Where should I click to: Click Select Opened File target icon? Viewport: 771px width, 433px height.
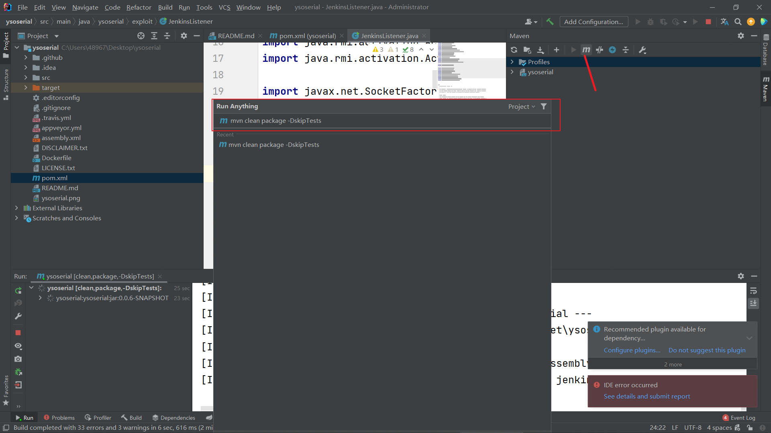tap(141, 36)
